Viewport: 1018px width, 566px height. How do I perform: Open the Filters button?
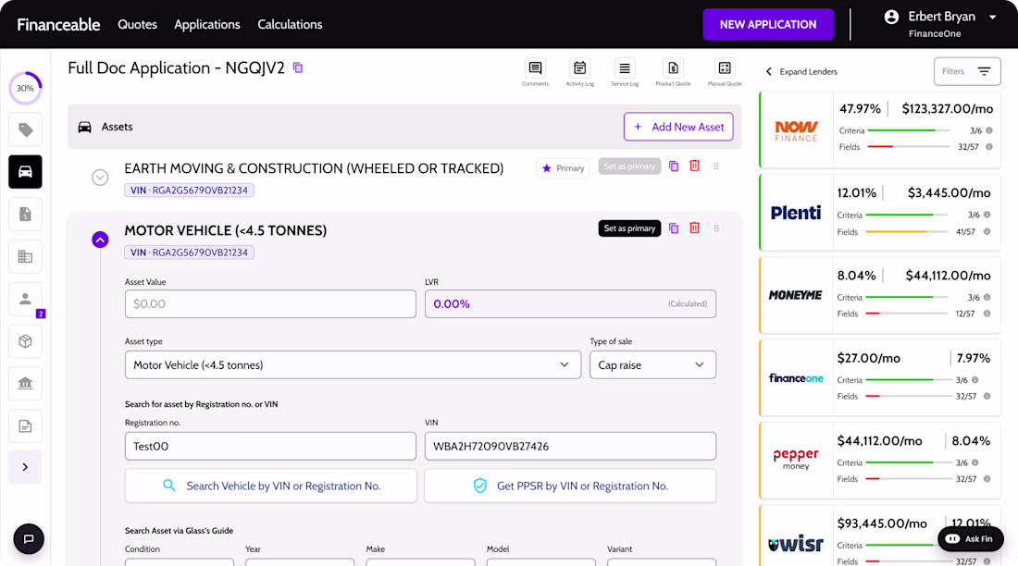coord(967,71)
